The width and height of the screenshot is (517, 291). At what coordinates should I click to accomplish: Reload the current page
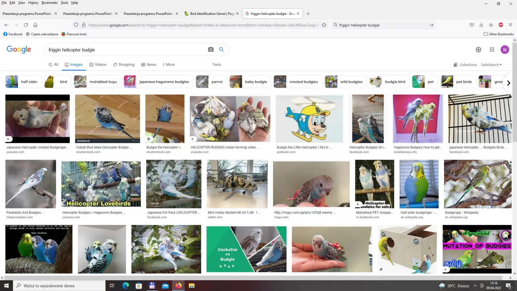click(x=26, y=25)
